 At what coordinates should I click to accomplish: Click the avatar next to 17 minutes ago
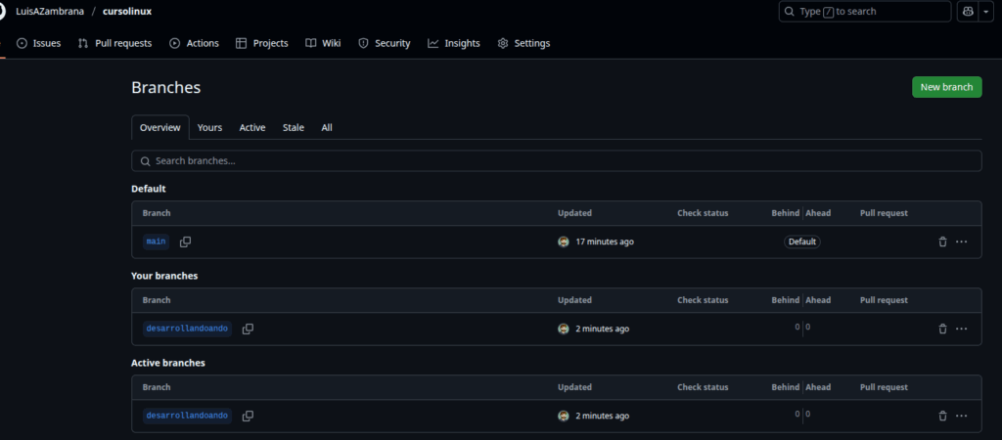(x=564, y=242)
